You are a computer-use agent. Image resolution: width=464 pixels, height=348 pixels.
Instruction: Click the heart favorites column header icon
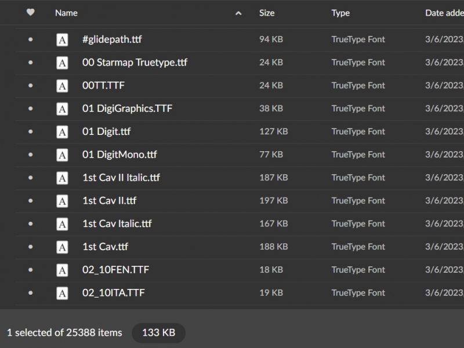tap(30, 13)
